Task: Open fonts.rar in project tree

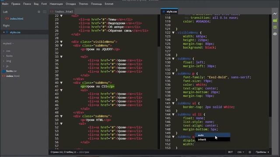Action: pos(11,71)
